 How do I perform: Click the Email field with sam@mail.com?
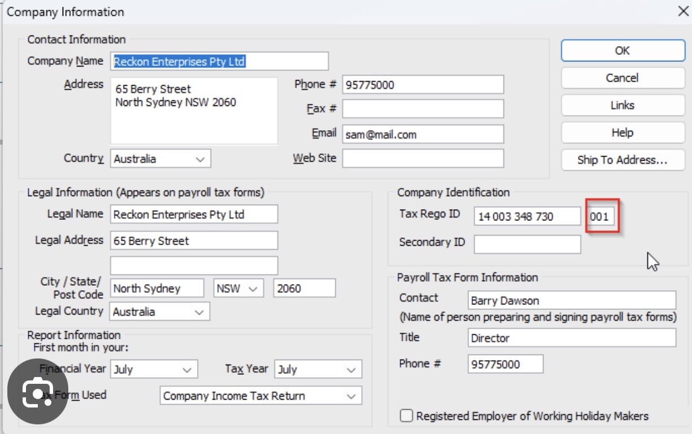(423, 135)
